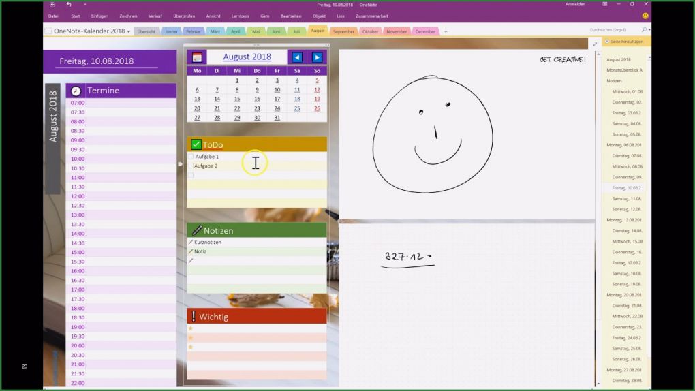Viewport: 695px width, 391px height.
Task: Go to previous month with left arrow
Action: click(297, 57)
